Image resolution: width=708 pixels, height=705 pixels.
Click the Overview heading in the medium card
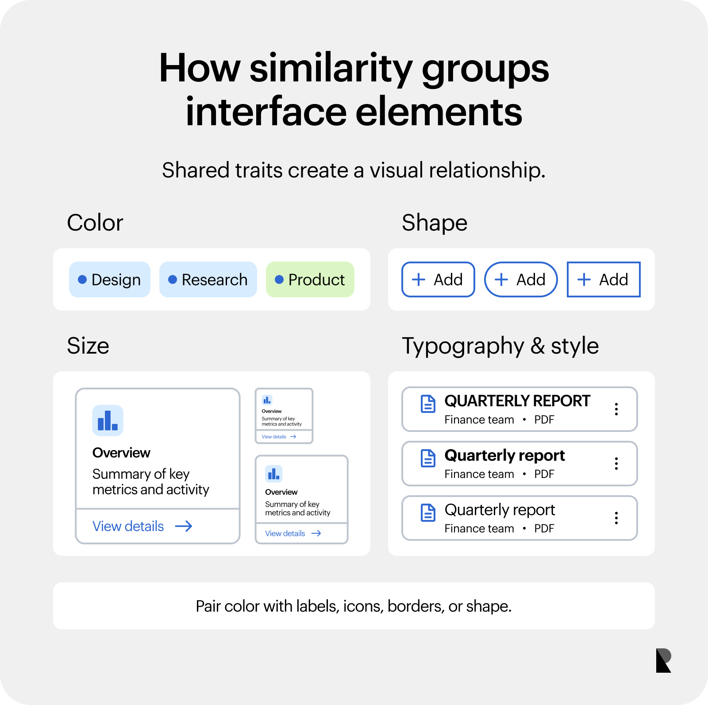click(x=281, y=492)
